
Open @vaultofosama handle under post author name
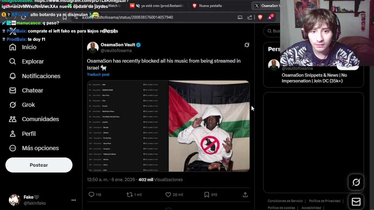[116, 50]
